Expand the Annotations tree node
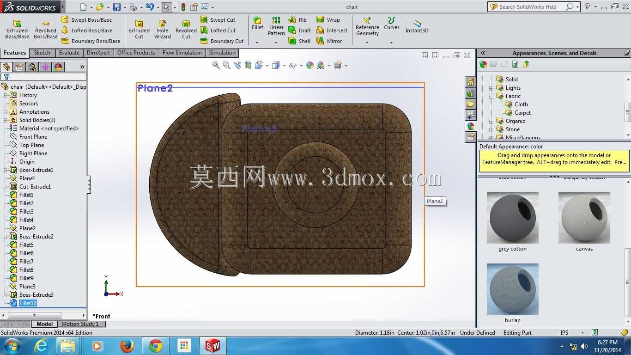The width and height of the screenshot is (631, 355). (5, 112)
